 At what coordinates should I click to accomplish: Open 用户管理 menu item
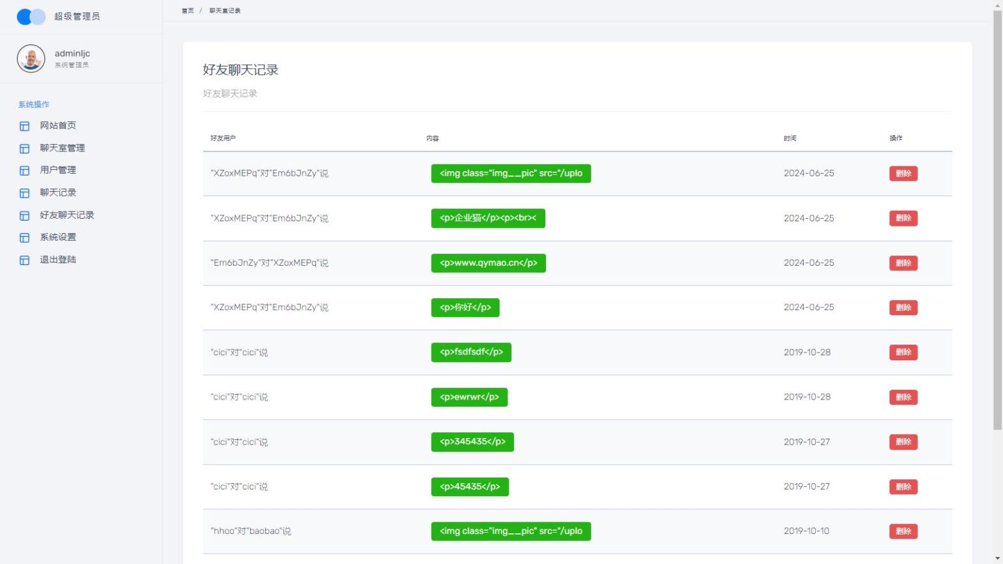click(x=57, y=170)
